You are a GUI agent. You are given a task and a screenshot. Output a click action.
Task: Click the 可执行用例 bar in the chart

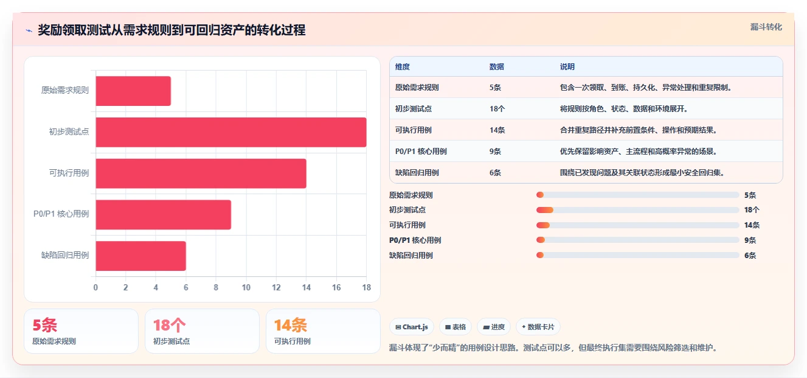tap(201, 173)
